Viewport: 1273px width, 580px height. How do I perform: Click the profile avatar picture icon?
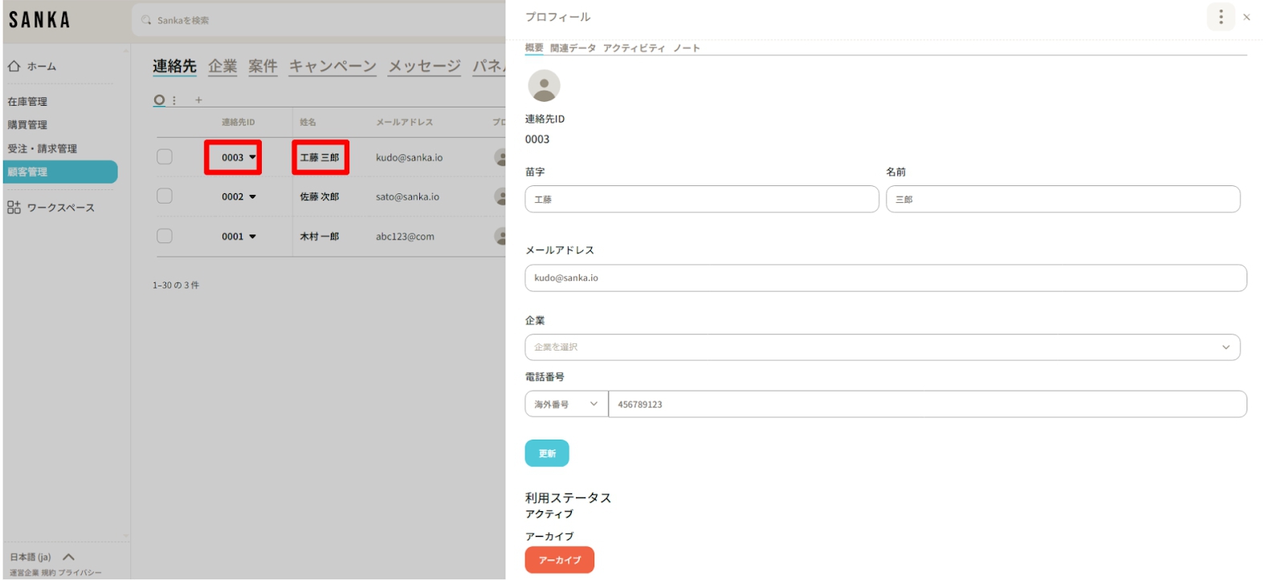pyautogui.click(x=544, y=86)
